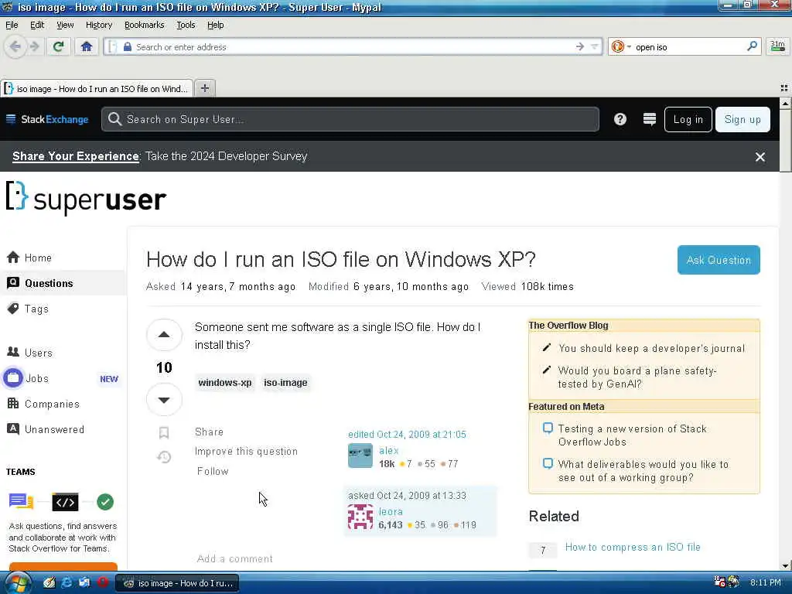Open leora's avatar profile picture

360,517
